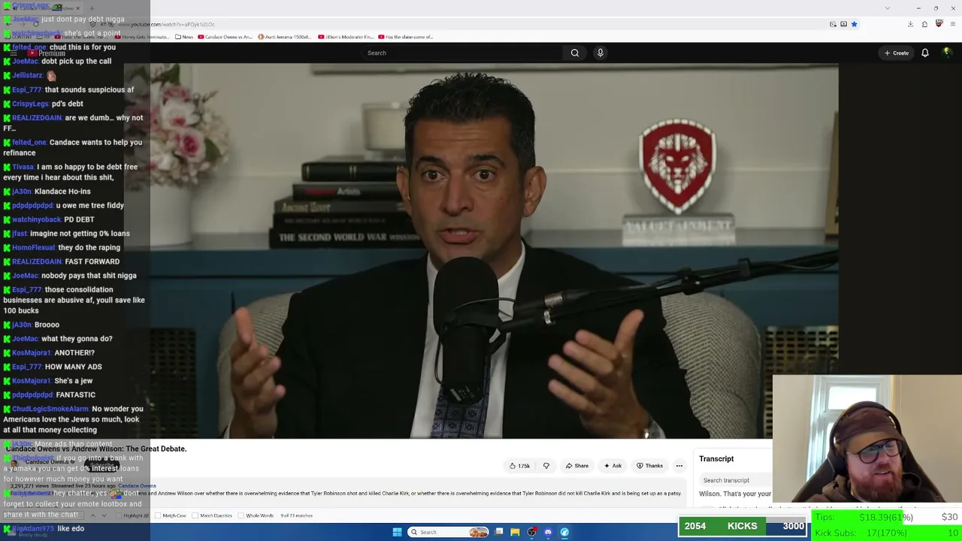Dislike the video
962x541 pixels.
click(546, 466)
